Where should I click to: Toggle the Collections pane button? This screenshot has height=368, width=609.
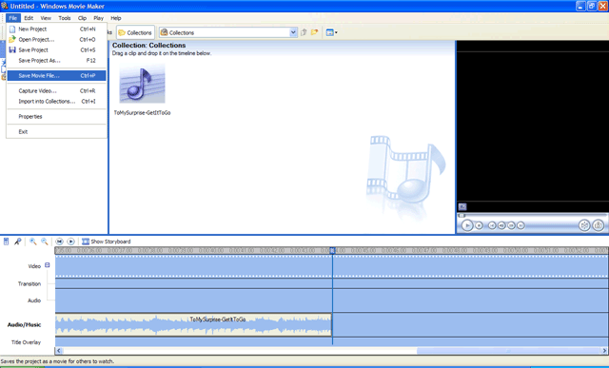tap(135, 32)
